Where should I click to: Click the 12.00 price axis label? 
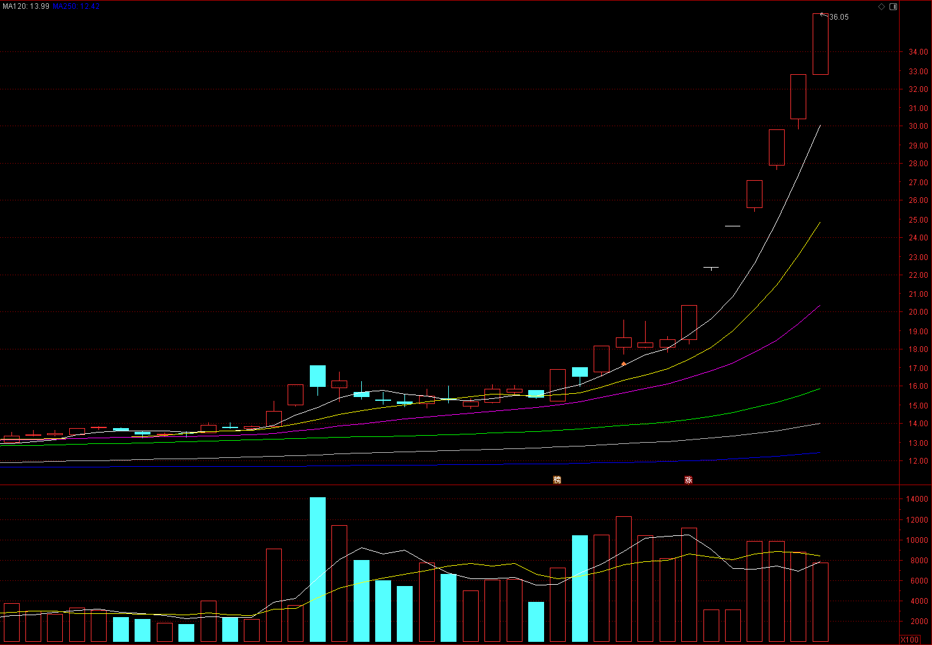pos(918,461)
